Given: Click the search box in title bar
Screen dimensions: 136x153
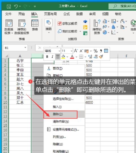Looking at the screenshot, I should coord(122,6).
